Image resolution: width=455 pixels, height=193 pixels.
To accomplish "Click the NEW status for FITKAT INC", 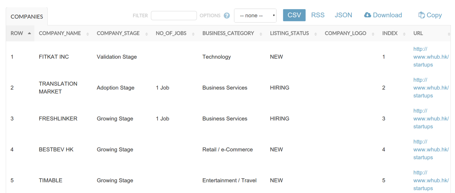I will tap(276, 57).
